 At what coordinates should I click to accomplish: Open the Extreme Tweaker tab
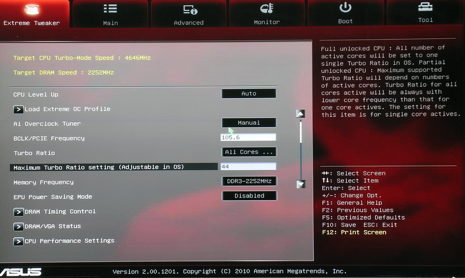(x=35, y=14)
